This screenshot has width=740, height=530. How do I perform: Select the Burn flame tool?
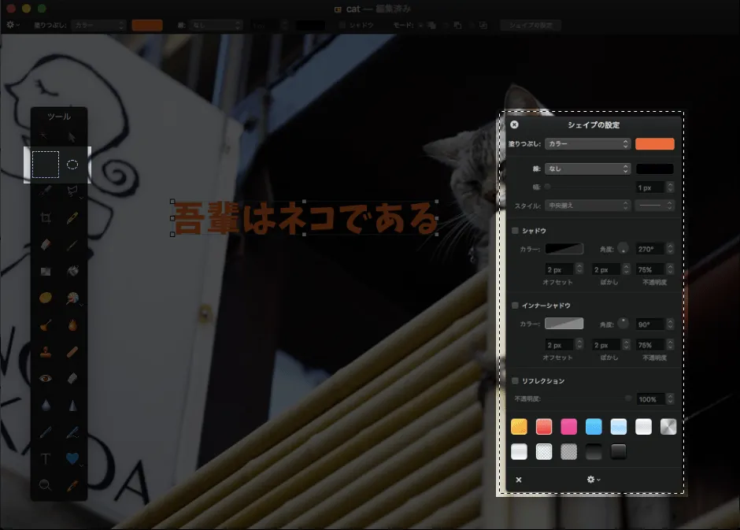(x=72, y=324)
